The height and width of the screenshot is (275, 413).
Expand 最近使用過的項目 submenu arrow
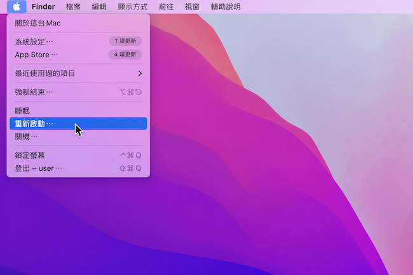(x=140, y=74)
